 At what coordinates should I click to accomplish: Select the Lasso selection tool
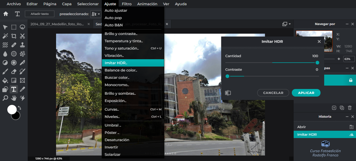22,27
